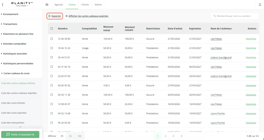Screen dimensions: 264x140
Task: Click the 1-25 sur 65 count
Action: [x=253, y=136]
